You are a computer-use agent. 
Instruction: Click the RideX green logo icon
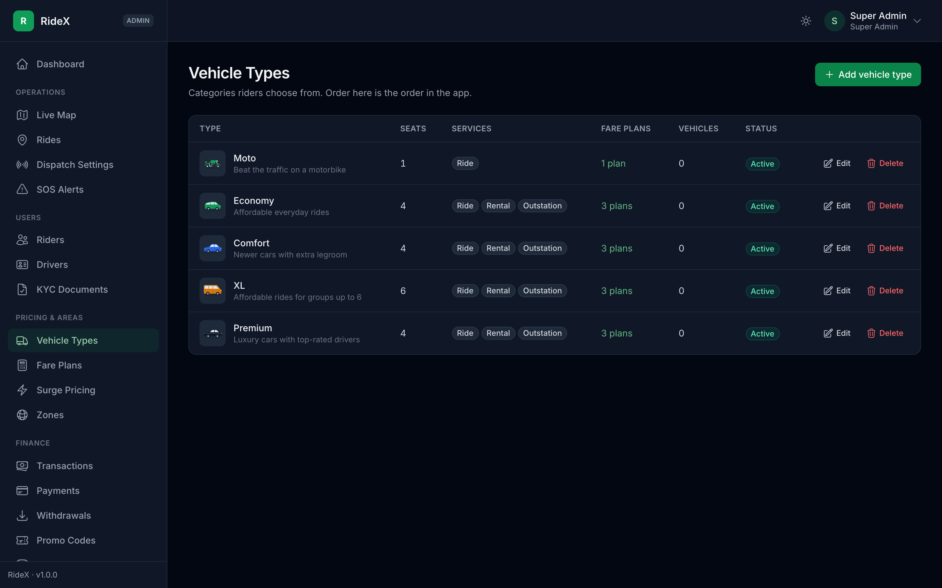[x=23, y=21]
